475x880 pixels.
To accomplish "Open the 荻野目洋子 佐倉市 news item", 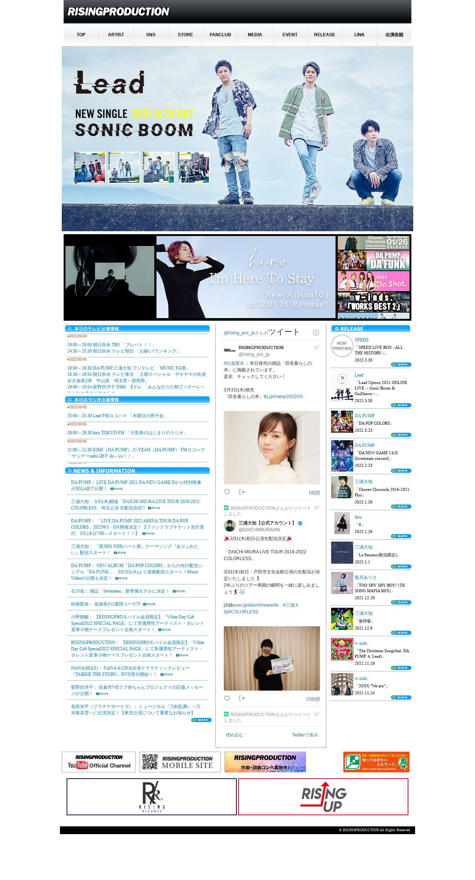I will pyautogui.click(x=137, y=690).
